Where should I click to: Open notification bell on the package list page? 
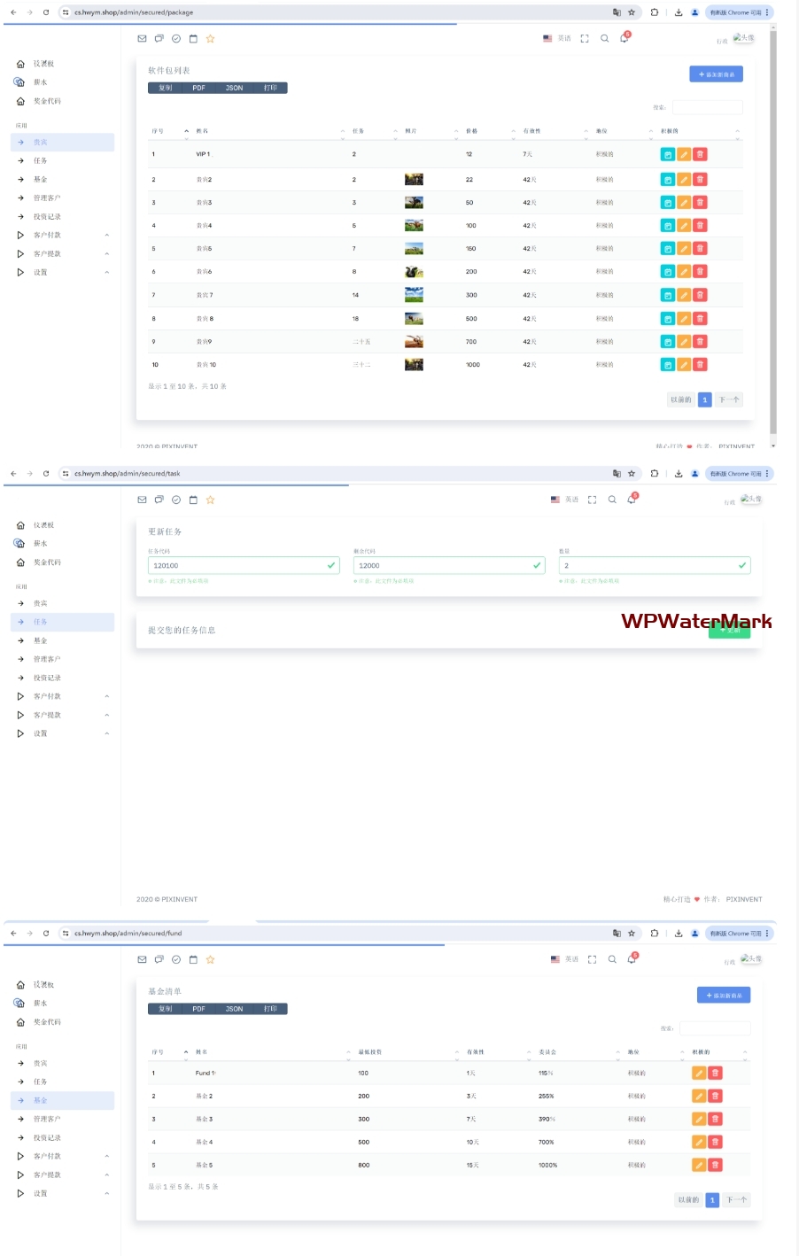624,38
